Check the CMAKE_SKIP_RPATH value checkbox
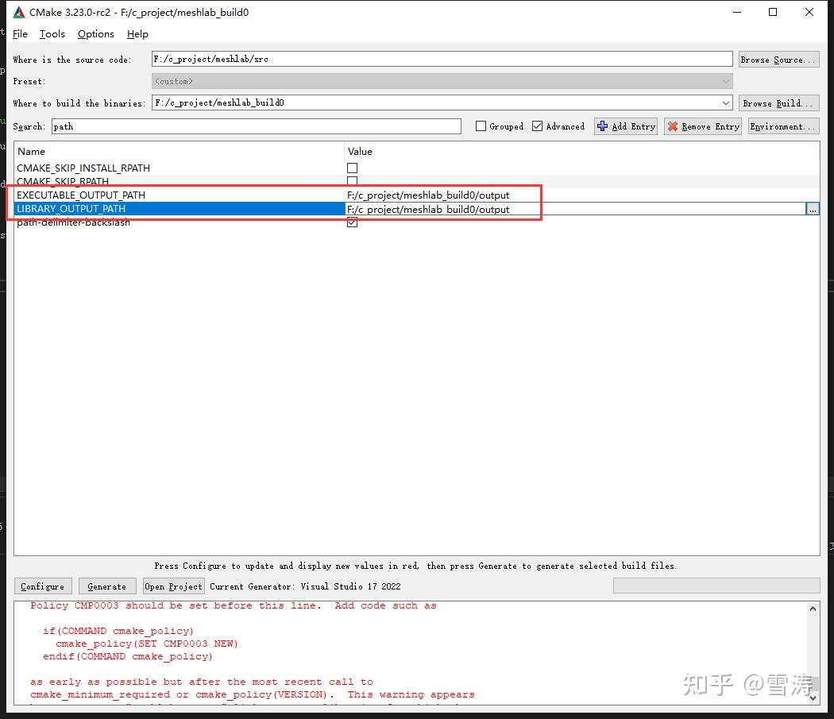Viewport: 834px width, 719px height. point(352,181)
